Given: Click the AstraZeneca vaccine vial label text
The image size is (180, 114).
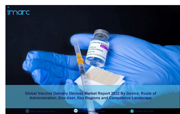Looking at the screenshot, I should [98, 50].
